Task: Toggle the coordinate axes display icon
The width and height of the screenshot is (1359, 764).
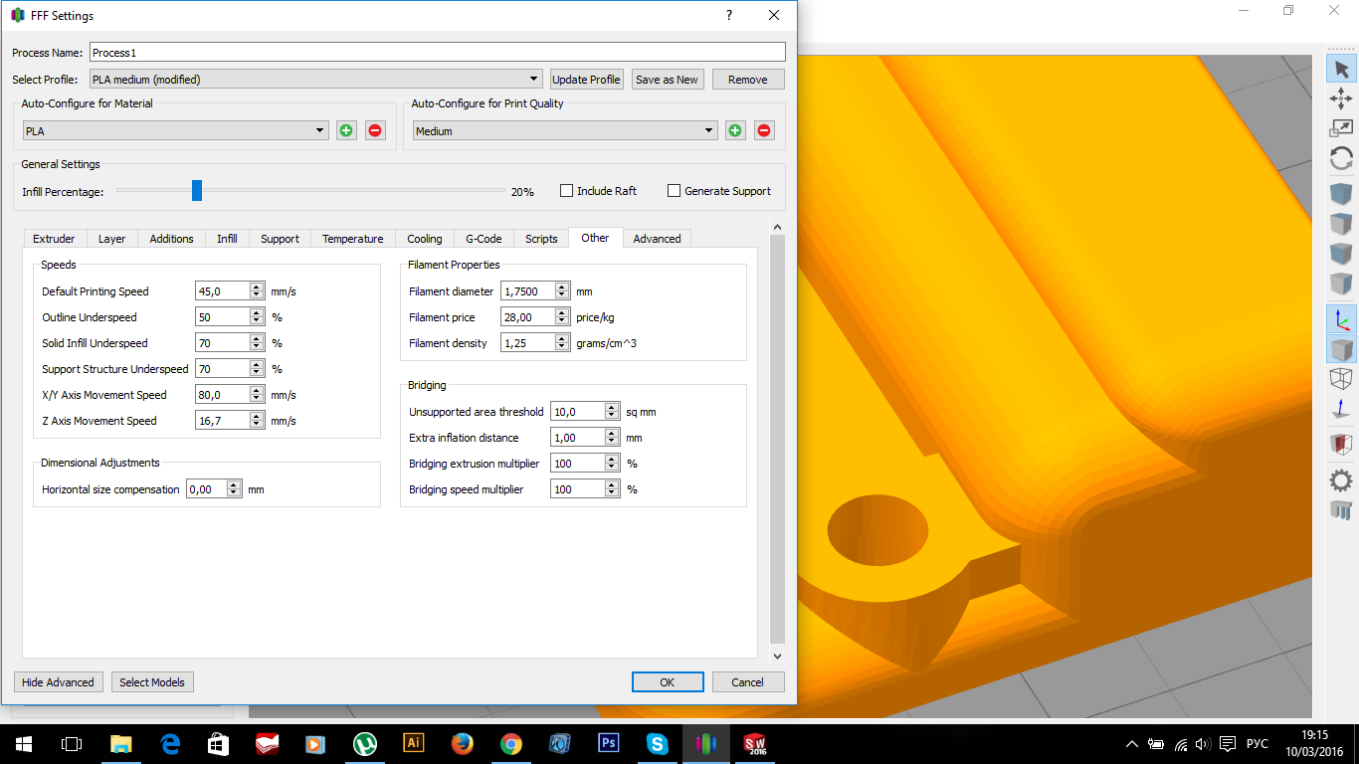Action: (1341, 318)
